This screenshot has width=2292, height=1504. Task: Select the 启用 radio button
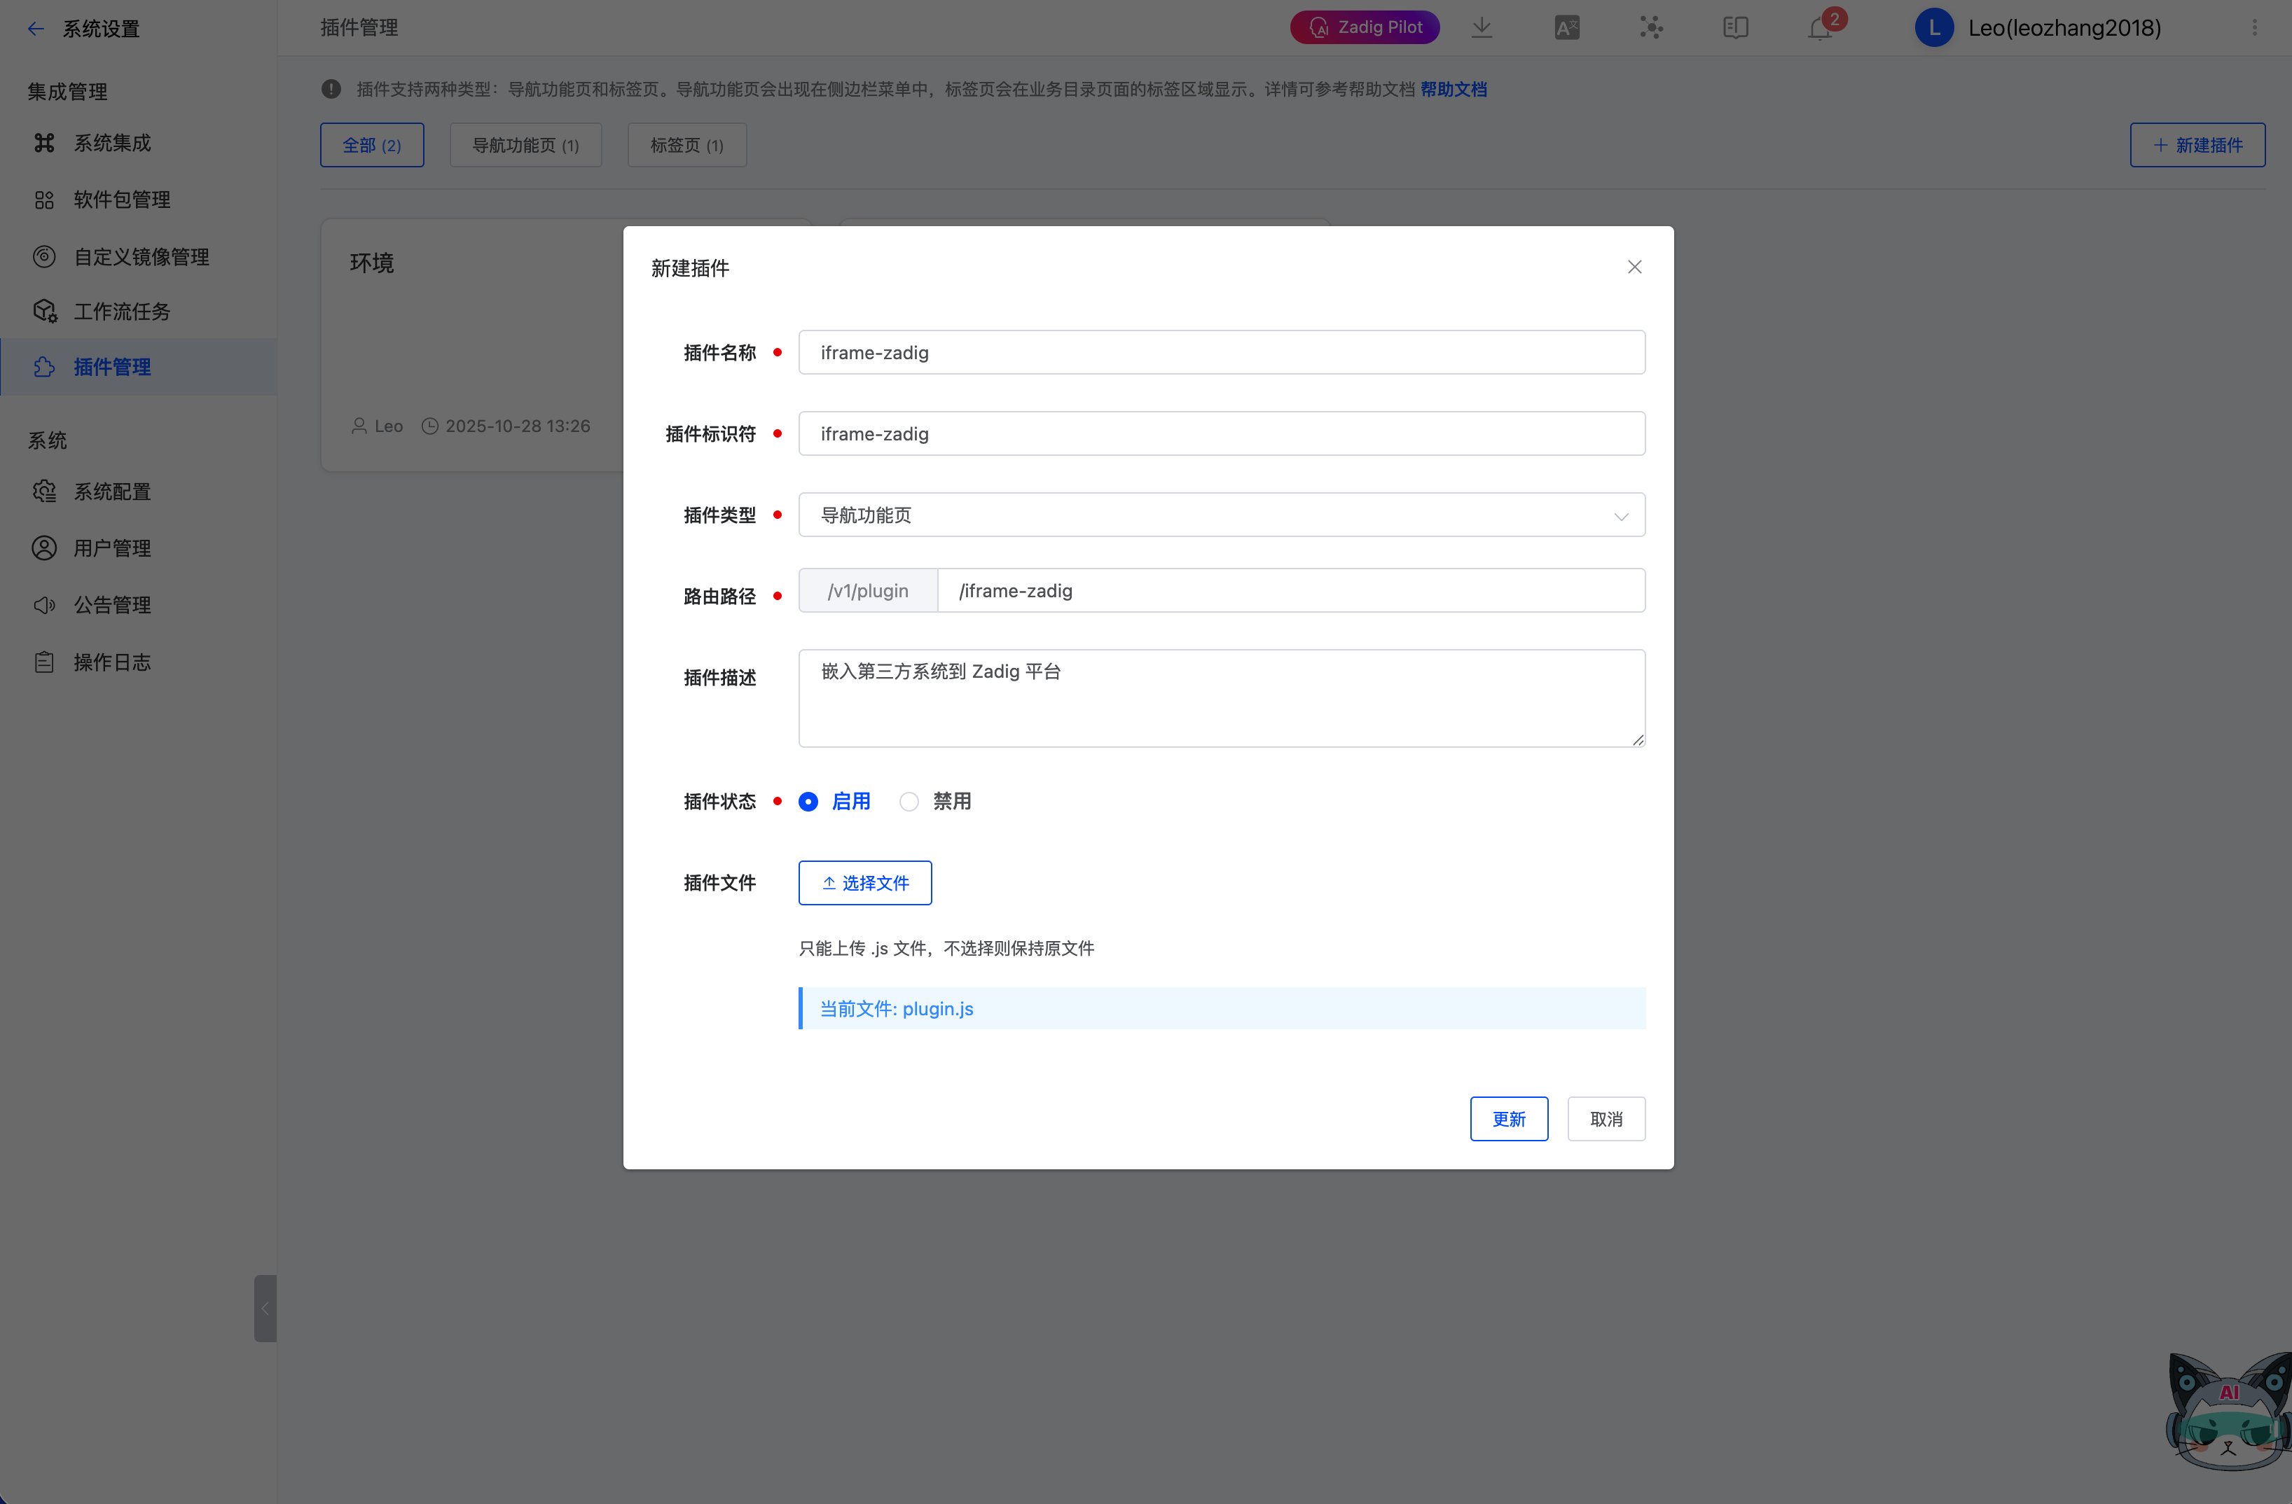(809, 801)
